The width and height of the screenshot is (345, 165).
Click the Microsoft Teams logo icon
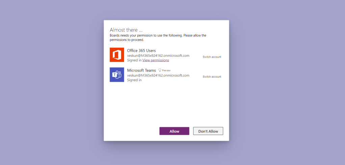[x=117, y=75]
